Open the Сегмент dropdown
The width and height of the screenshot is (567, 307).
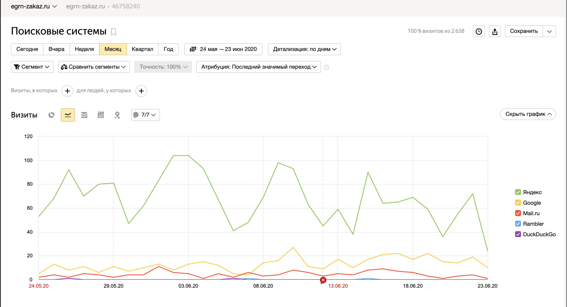pyautogui.click(x=32, y=67)
